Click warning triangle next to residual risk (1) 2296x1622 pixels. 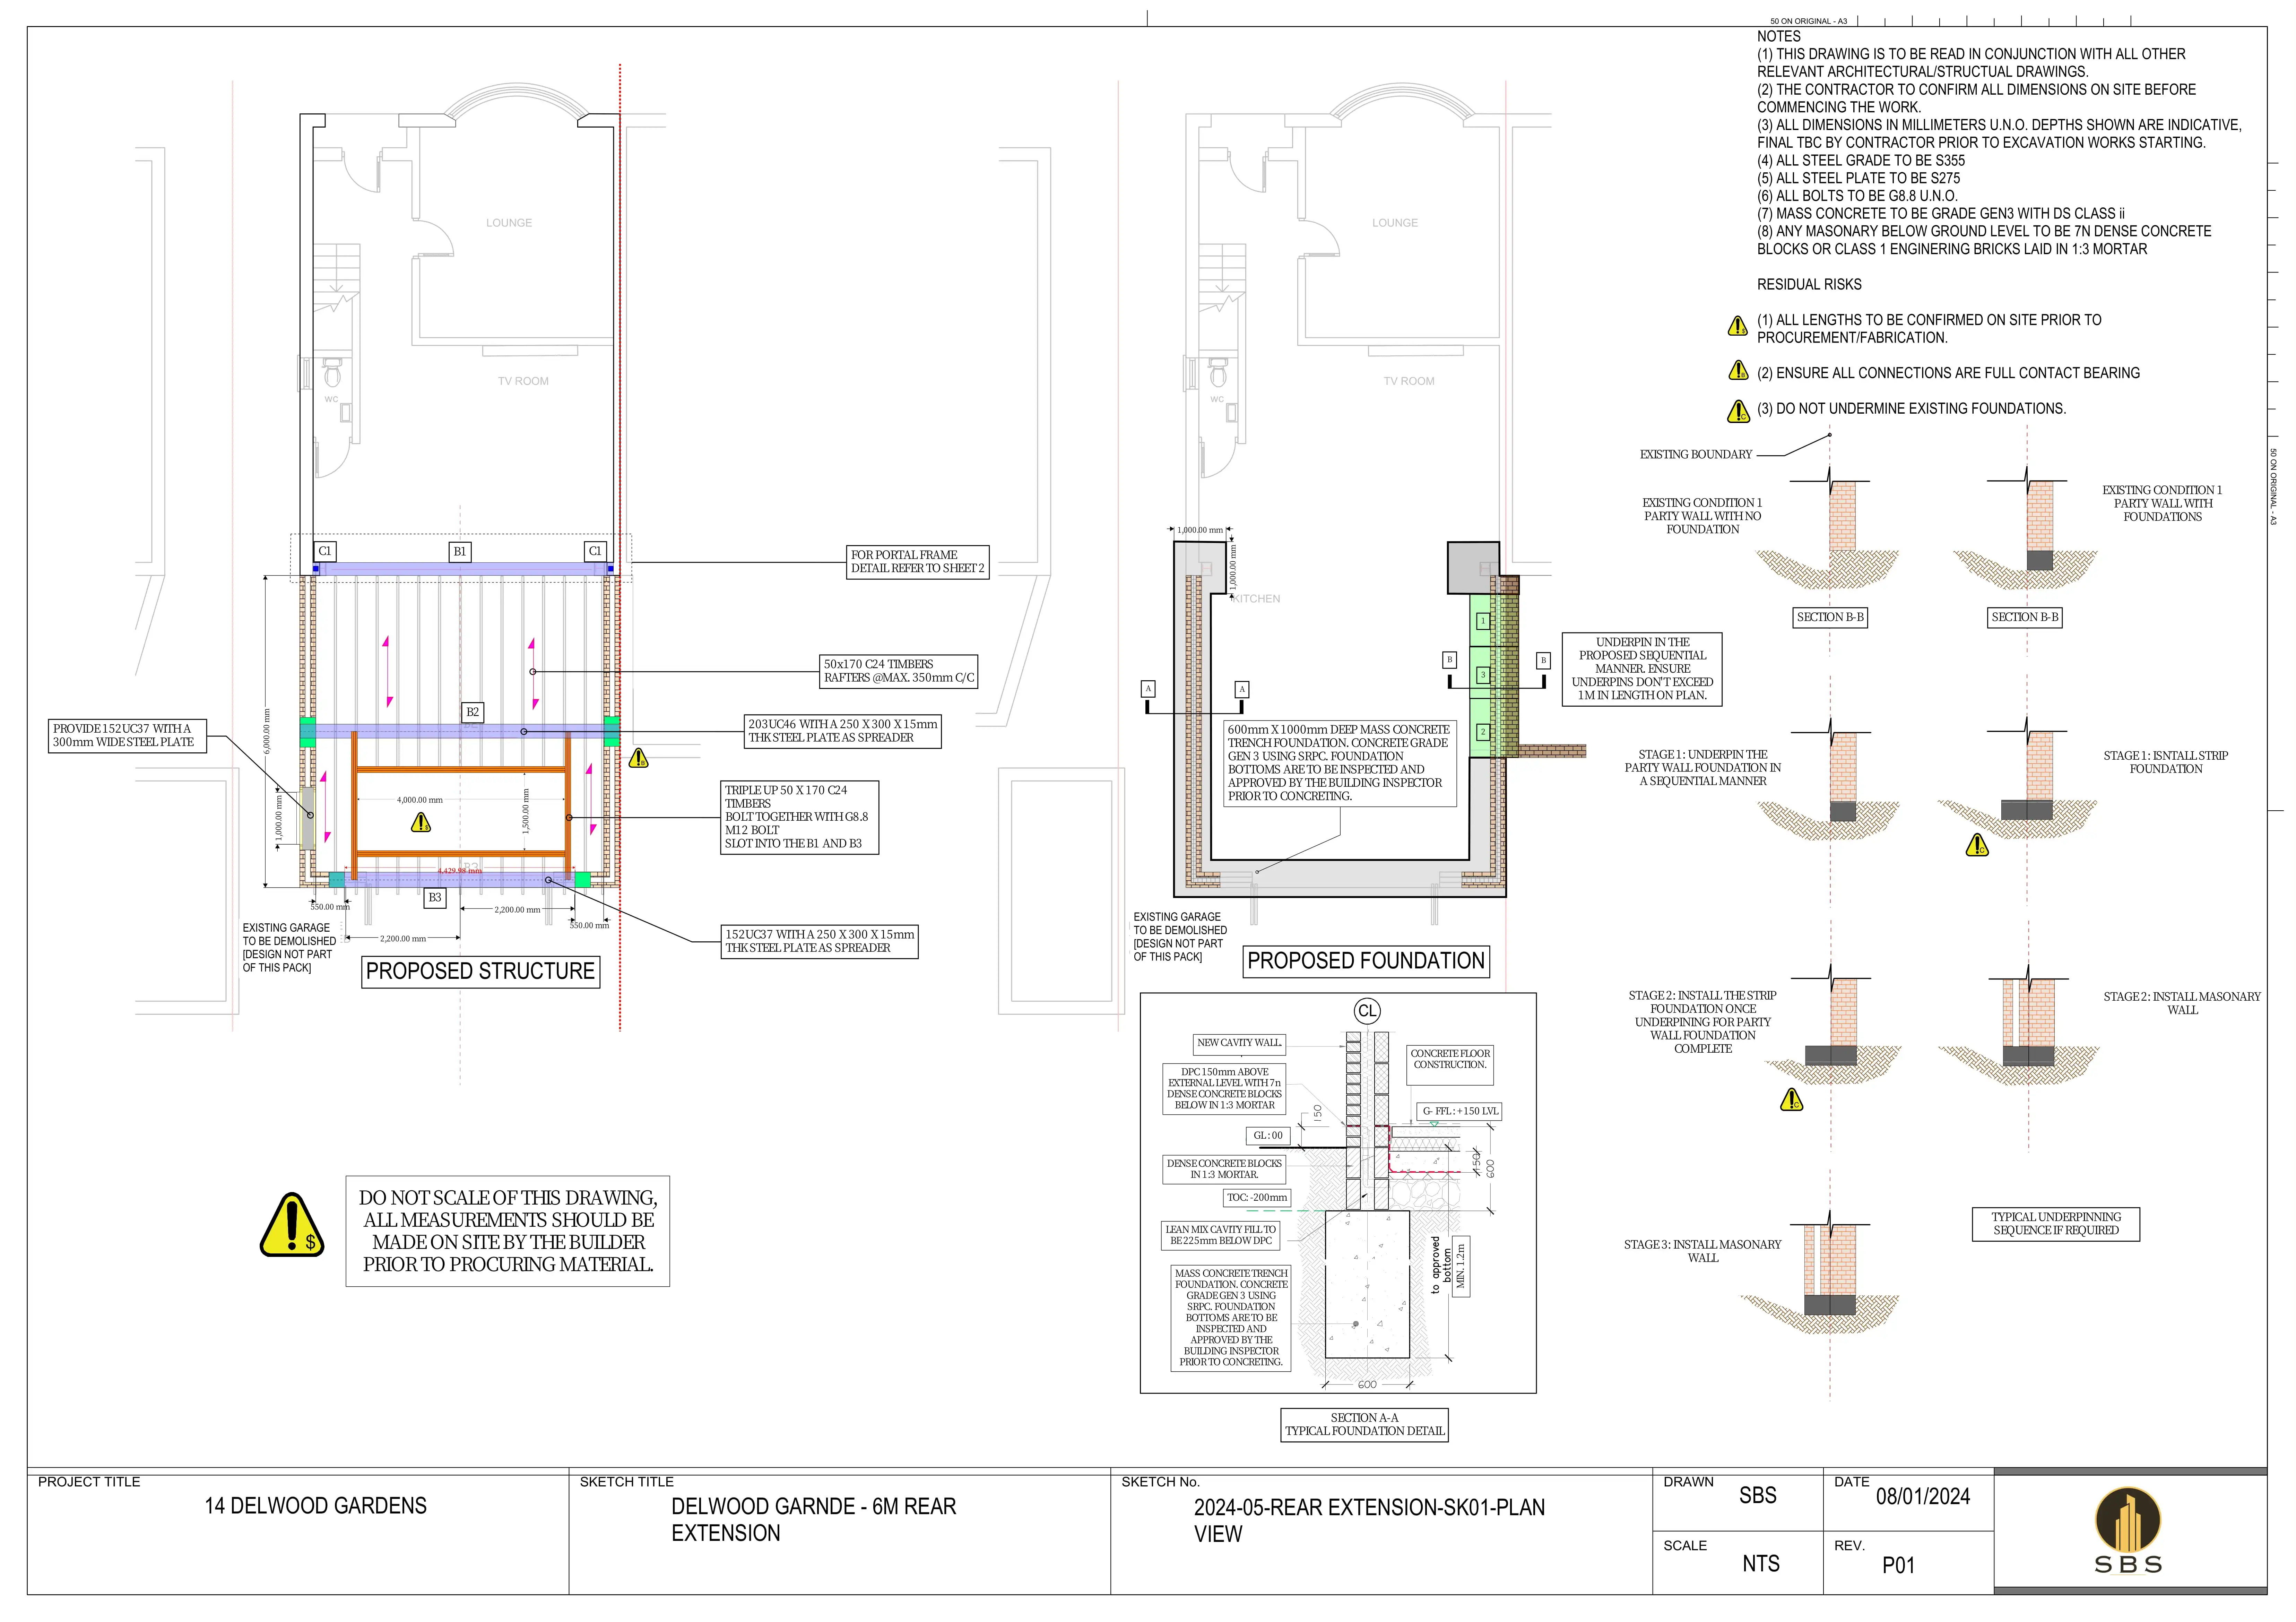click(x=1738, y=326)
